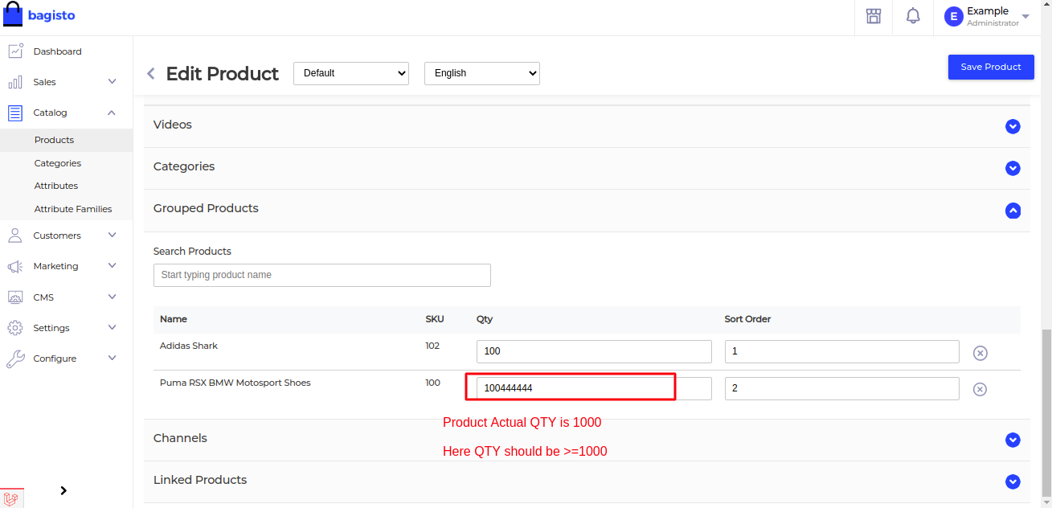Select the Sales icon in sidebar
The height and width of the screenshot is (508, 1052).
(17, 81)
